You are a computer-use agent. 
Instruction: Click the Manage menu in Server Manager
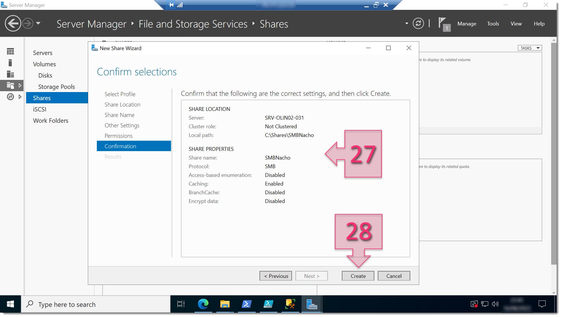point(466,24)
